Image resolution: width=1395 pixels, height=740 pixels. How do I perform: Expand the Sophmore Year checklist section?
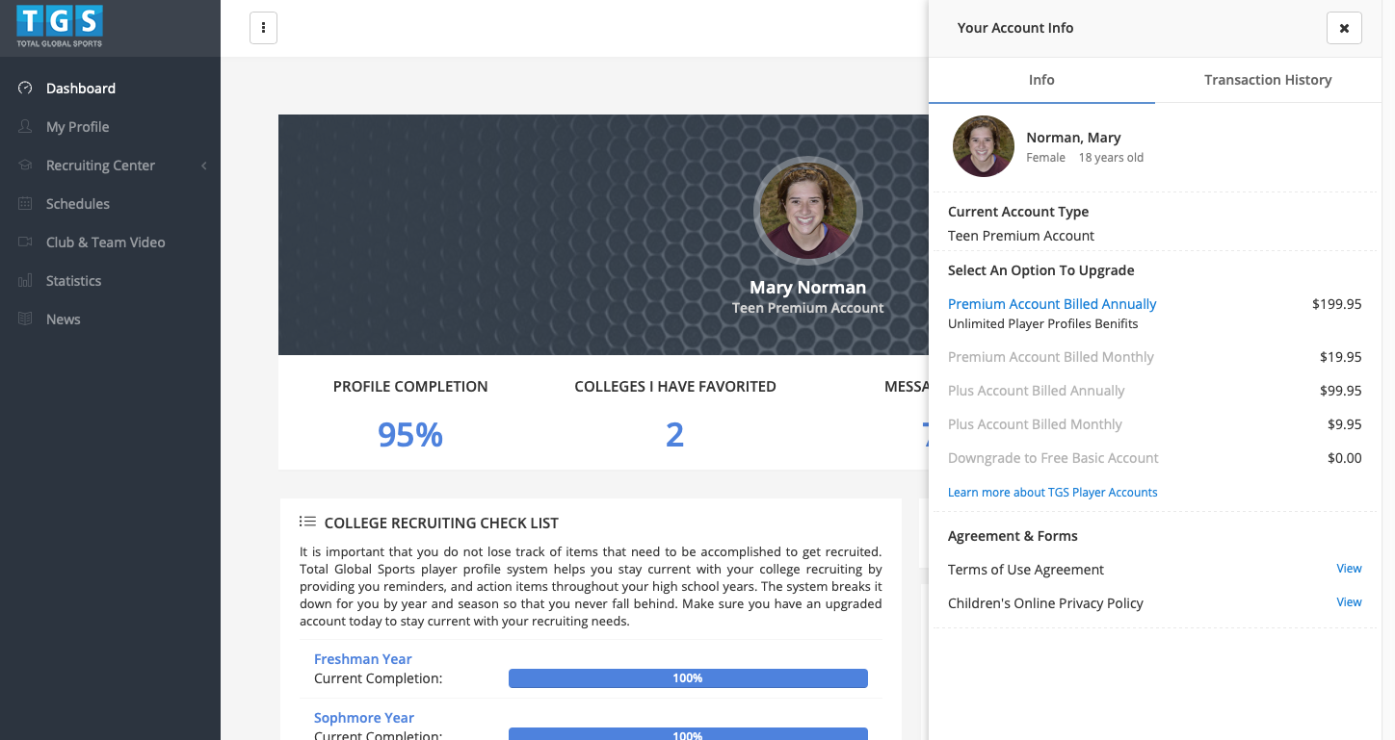coord(363,718)
